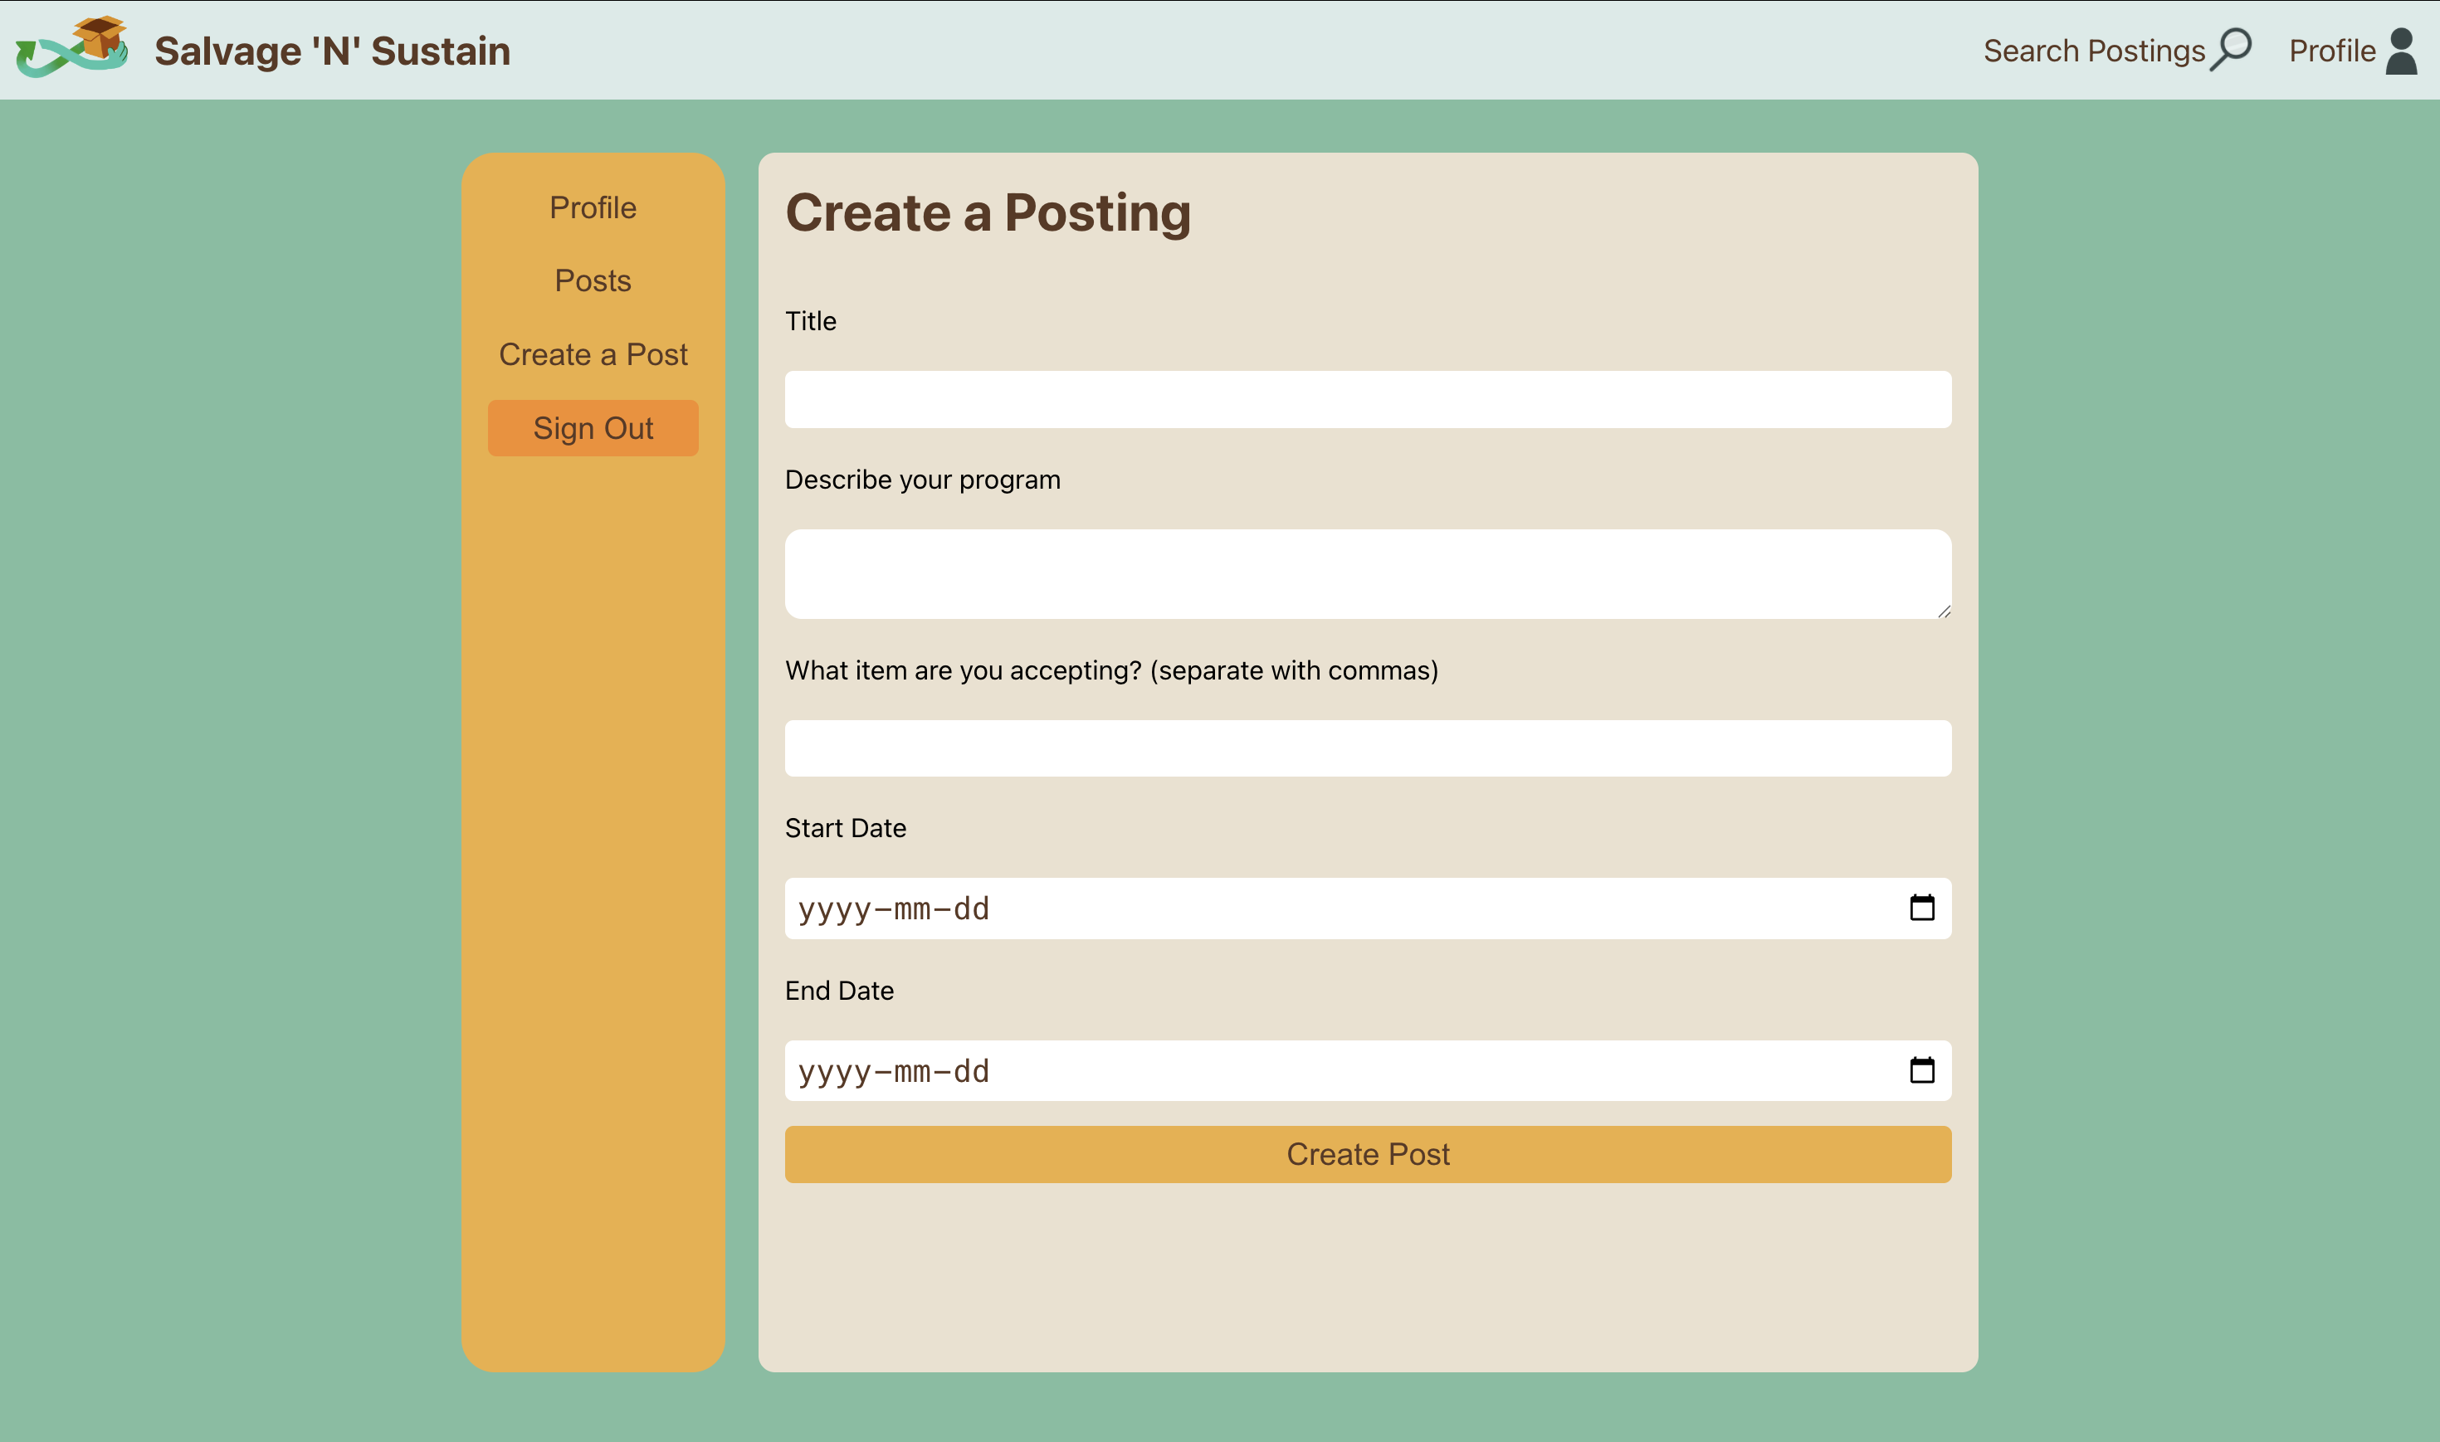Focus the Title input field
The width and height of the screenshot is (2440, 1442).
(1367, 399)
